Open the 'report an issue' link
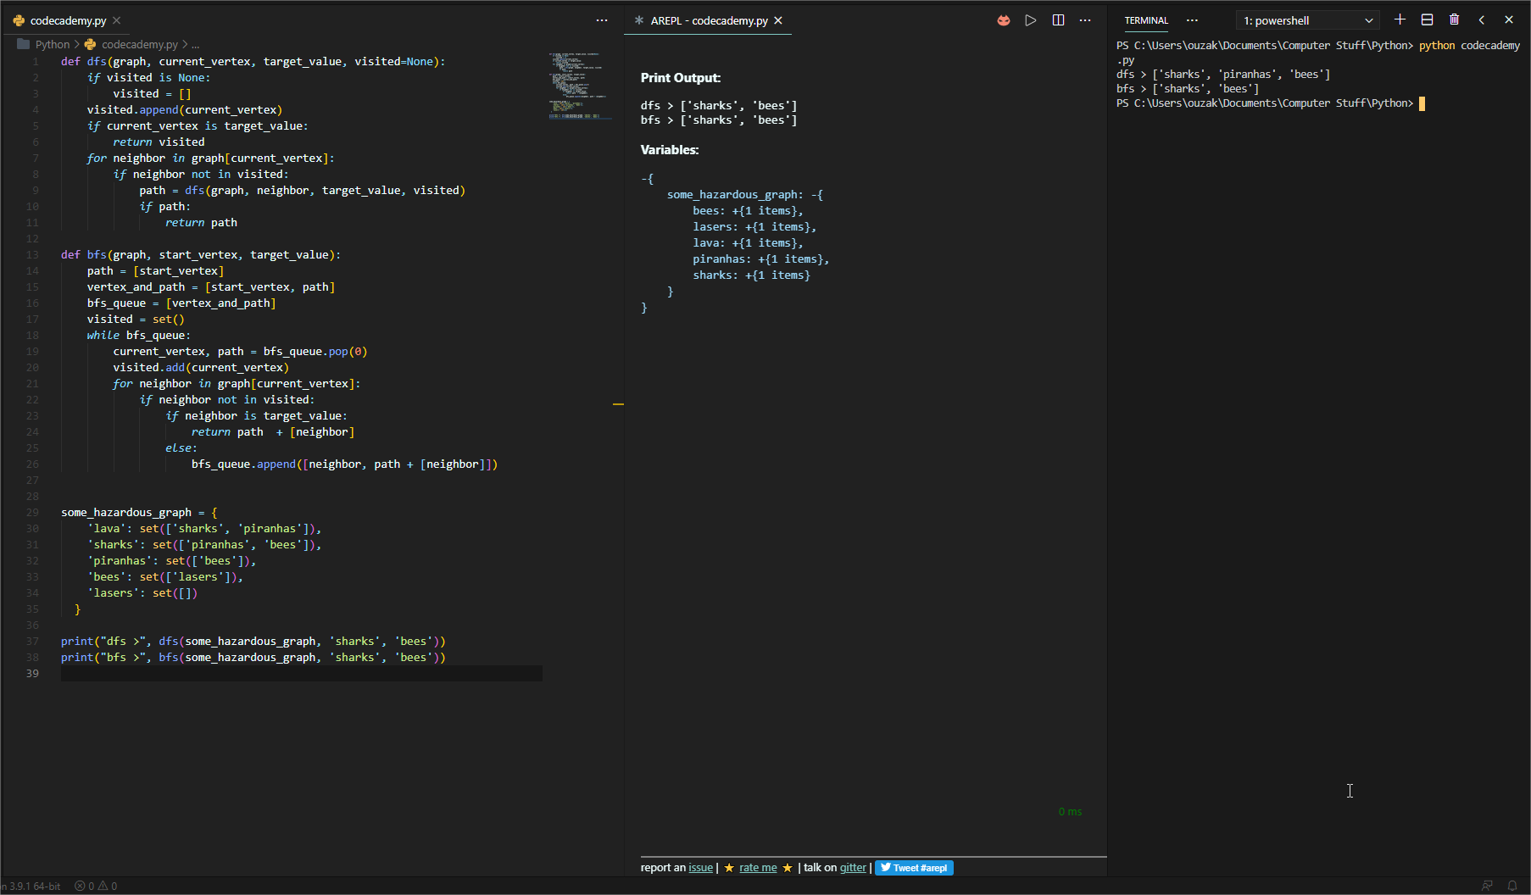The height and width of the screenshot is (895, 1531). (x=700, y=867)
